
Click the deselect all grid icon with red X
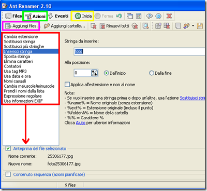point(167,26)
